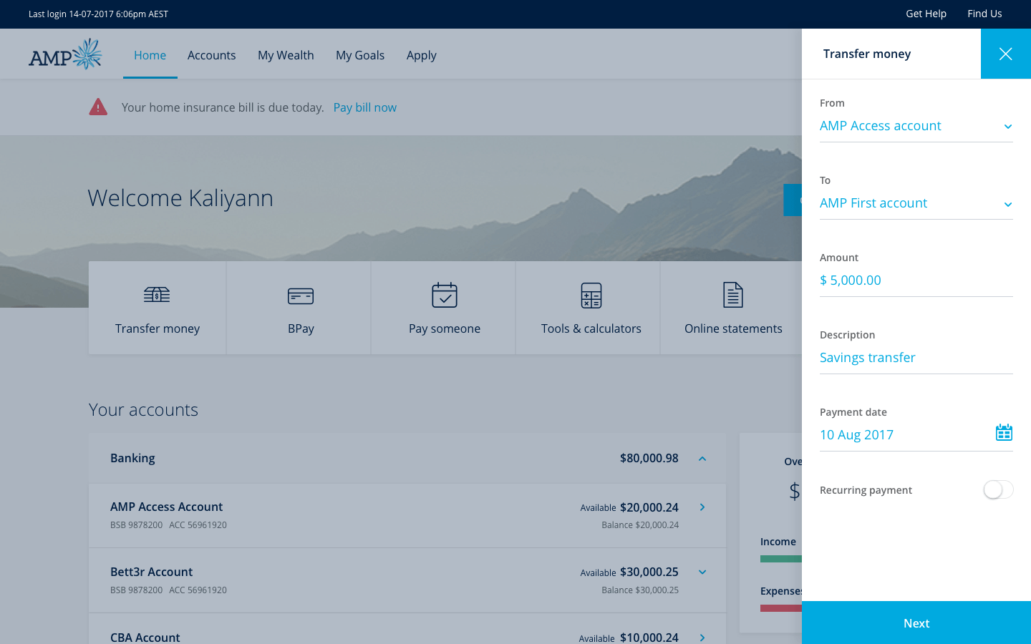Click the CBA Account name

pos(145,638)
